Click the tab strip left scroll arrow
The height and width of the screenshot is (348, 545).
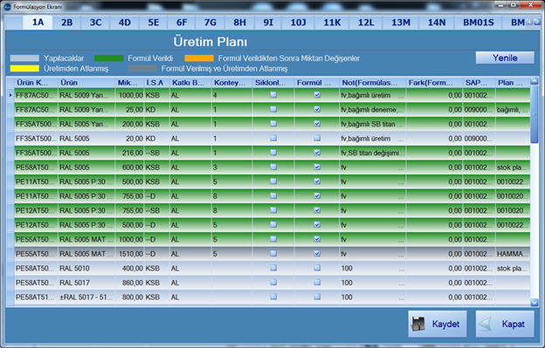[x=529, y=22]
